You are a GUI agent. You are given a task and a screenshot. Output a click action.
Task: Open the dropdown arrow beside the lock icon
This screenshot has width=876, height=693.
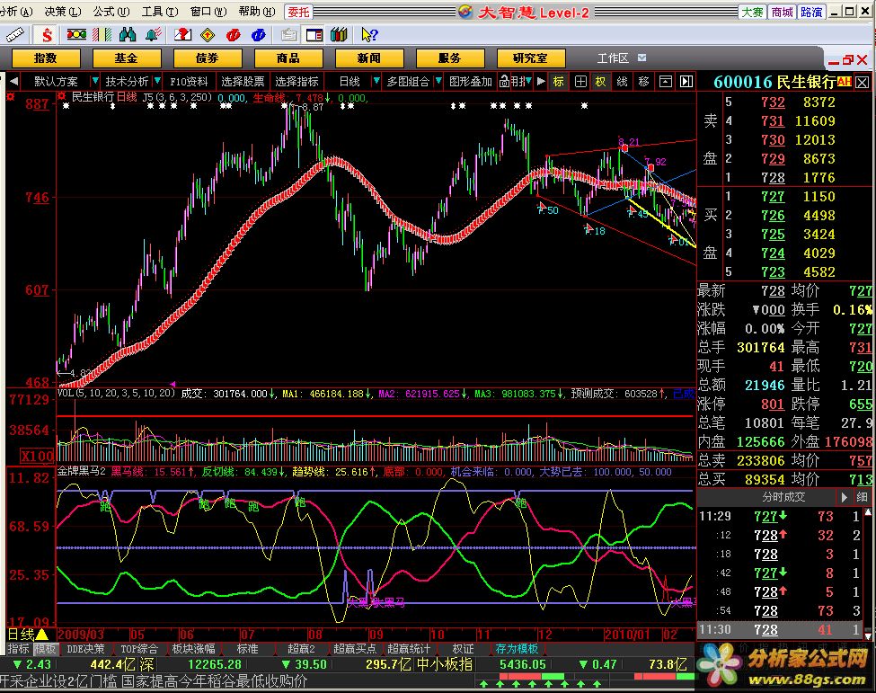coord(528,82)
